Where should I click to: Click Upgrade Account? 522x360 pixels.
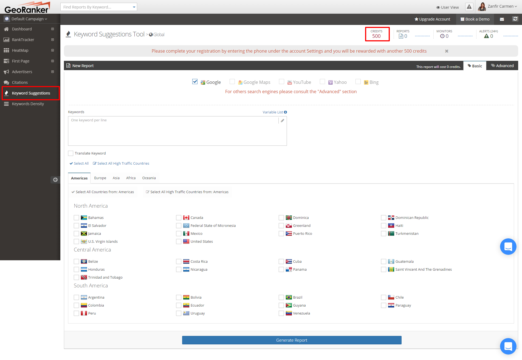pyautogui.click(x=432, y=19)
